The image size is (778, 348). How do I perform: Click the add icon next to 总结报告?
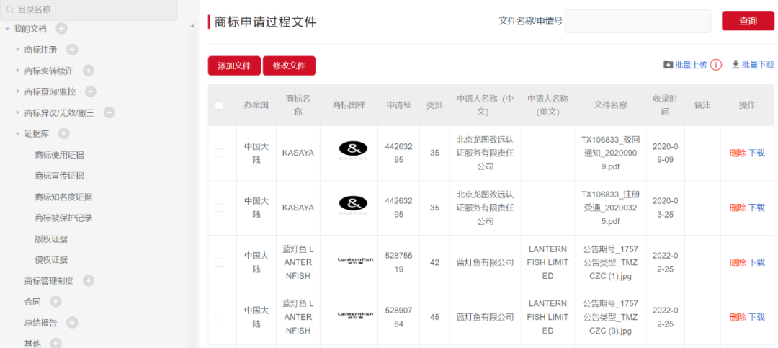coord(72,322)
